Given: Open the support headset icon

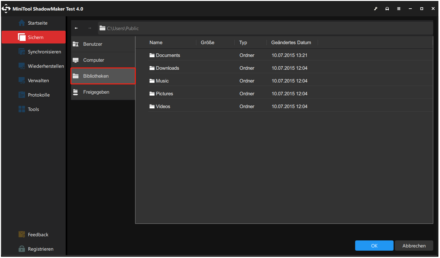Looking at the screenshot, I should (x=387, y=9).
